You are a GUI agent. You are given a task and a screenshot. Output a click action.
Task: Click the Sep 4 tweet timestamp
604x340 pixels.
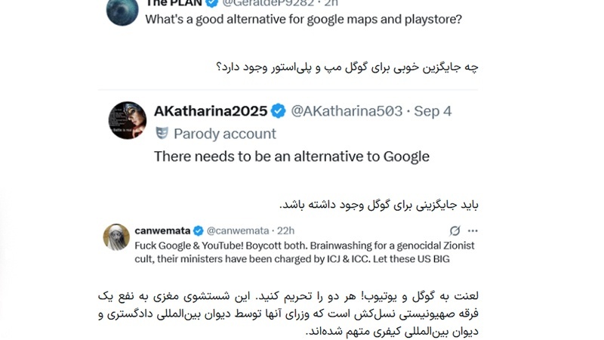(x=433, y=111)
